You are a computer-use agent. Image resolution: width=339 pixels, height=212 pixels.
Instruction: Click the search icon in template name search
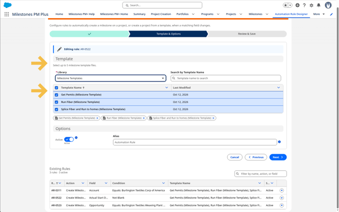(x=173, y=79)
